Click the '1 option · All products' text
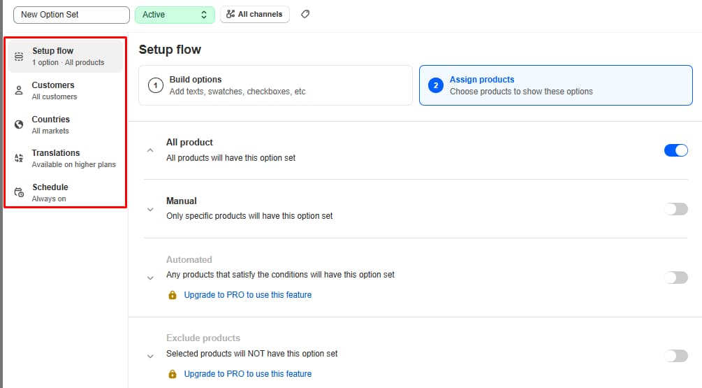 [68, 62]
